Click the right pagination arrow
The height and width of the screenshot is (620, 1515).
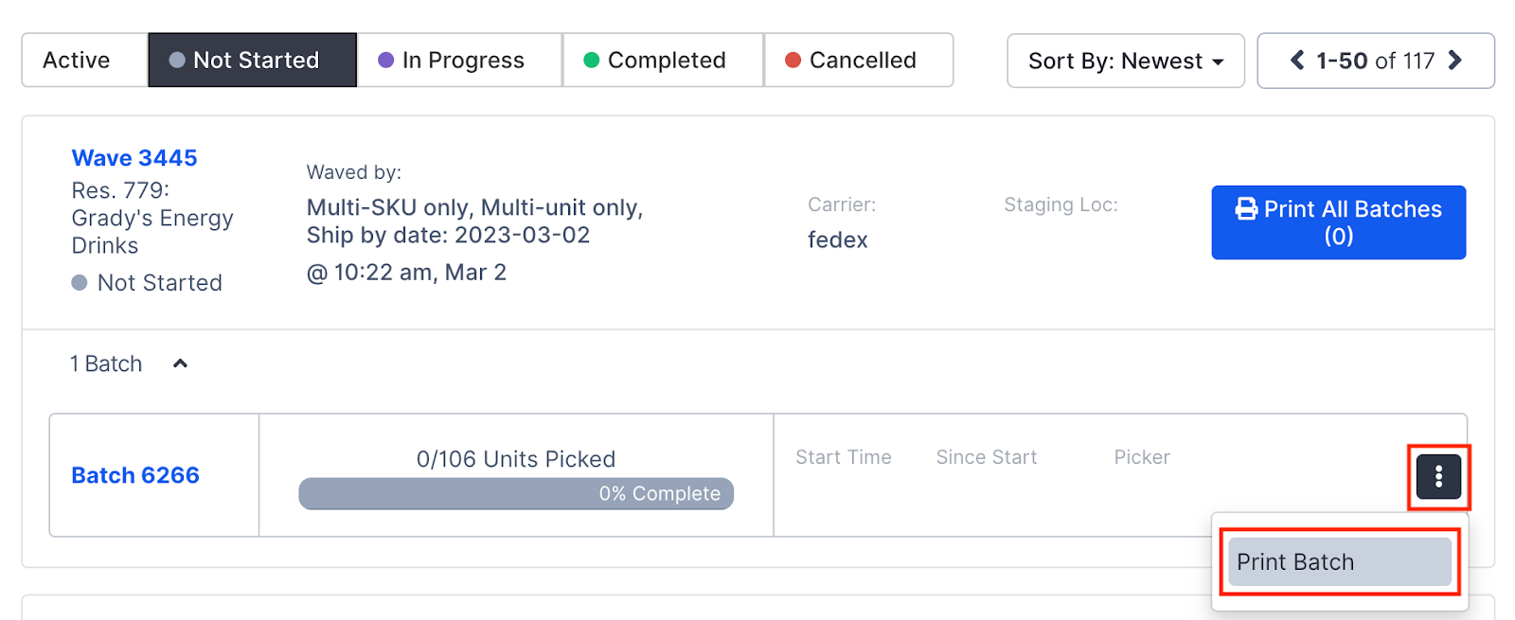click(x=1455, y=60)
